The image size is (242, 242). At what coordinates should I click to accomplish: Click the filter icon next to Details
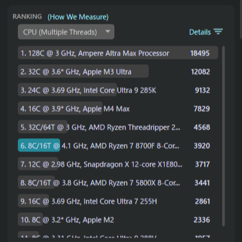(218, 32)
